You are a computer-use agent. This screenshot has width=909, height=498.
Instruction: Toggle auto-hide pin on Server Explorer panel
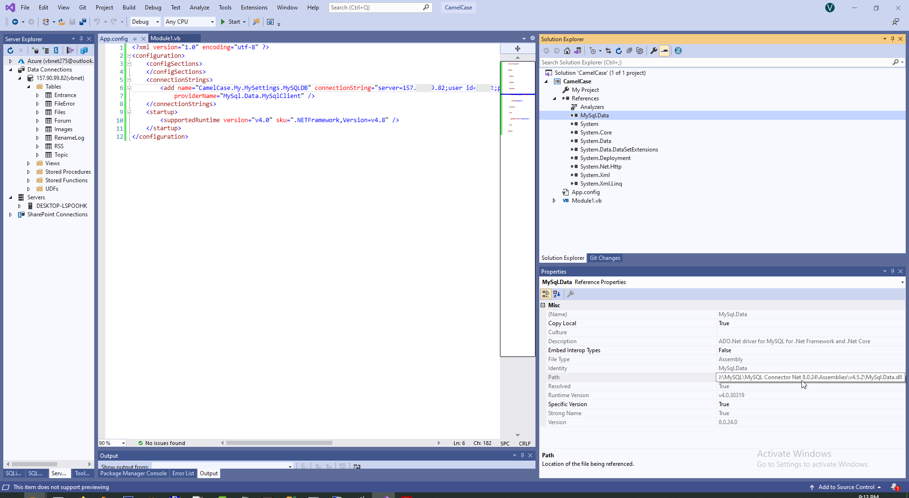pos(81,39)
